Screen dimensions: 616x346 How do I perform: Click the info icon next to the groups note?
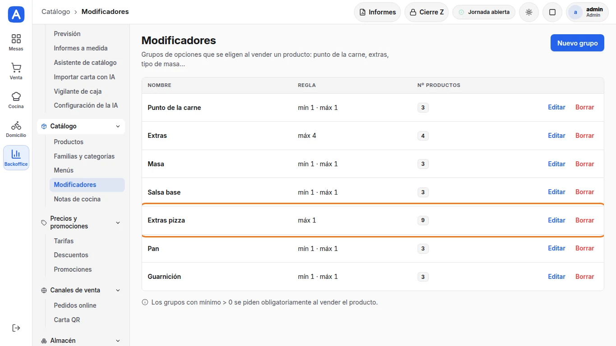point(145,302)
